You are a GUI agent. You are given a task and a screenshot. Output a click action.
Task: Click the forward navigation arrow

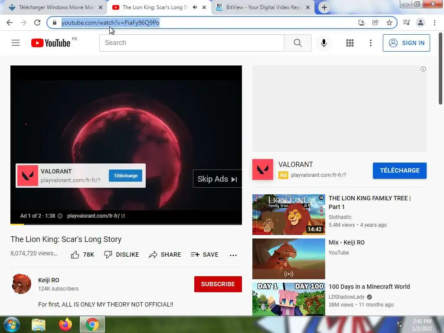23,23
